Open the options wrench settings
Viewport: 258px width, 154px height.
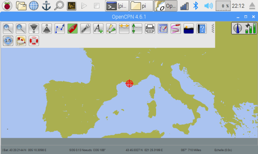85,29
